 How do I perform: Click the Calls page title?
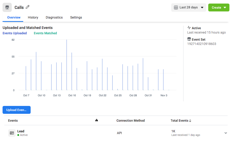coord(19,7)
